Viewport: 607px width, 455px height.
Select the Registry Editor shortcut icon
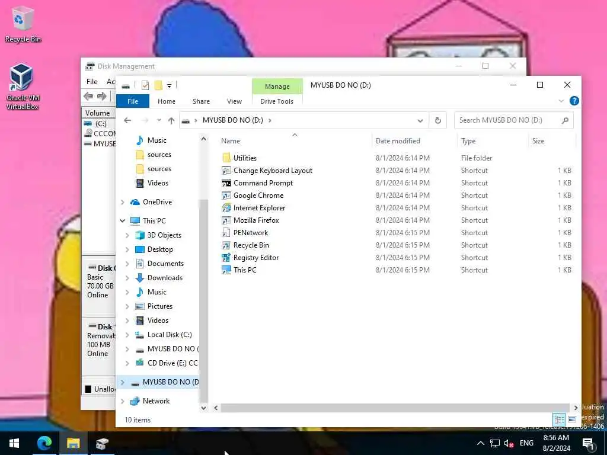(226, 257)
